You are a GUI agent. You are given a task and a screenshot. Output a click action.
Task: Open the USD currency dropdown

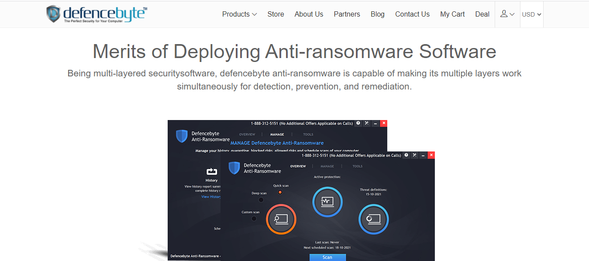pyautogui.click(x=532, y=14)
